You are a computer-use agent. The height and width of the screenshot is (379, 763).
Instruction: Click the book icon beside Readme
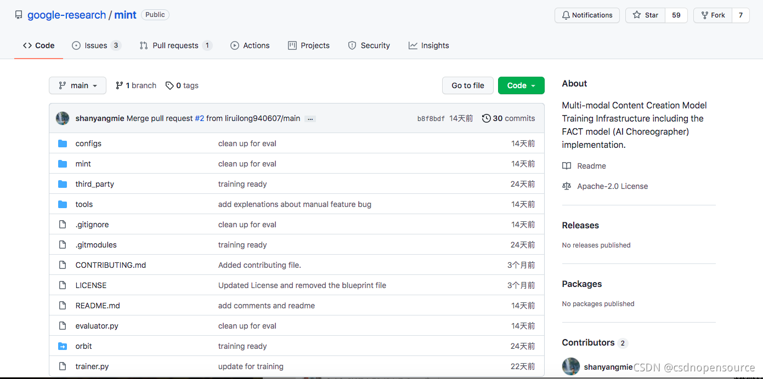(x=567, y=166)
